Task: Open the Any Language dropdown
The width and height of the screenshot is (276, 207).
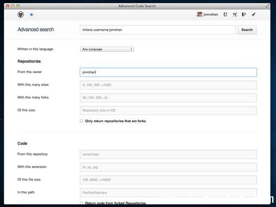Action: [107, 49]
